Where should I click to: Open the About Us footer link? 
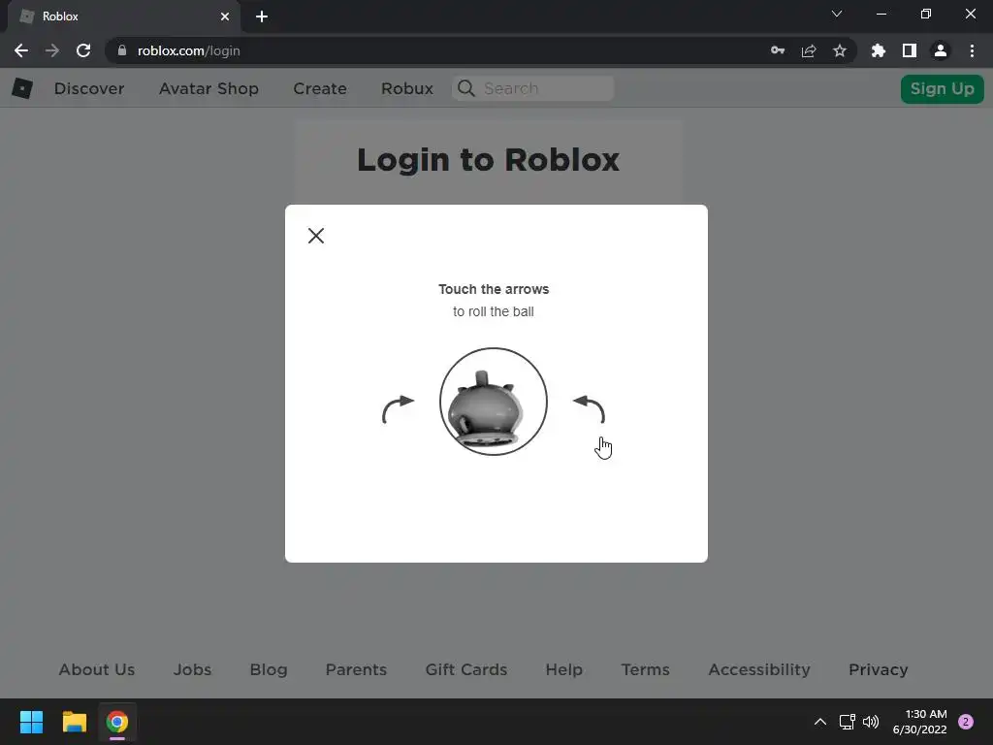(97, 669)
